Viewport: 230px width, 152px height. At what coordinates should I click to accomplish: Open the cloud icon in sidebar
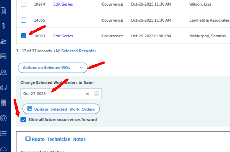click(x=3, y=149)
